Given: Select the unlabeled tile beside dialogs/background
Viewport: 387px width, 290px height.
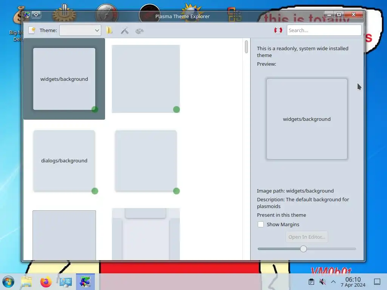Looking at the screenshot, I should coord(146,161).
